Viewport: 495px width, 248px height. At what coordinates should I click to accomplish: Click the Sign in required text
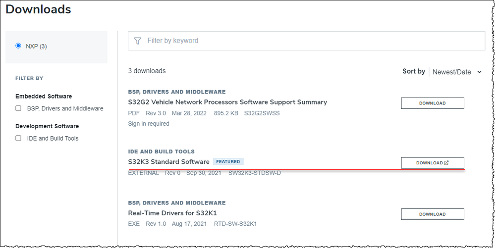tap(149, 124)
